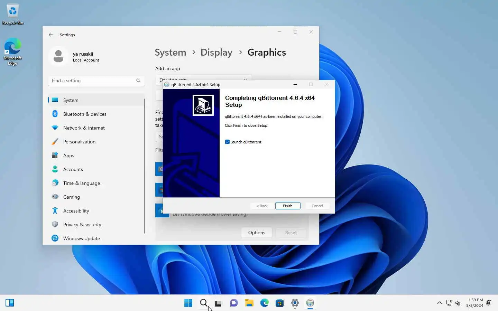Viewport: 498px width, 311px height.
Task: Click the Wi-Fi icon beside Network & internet
Action: [55, 128]
